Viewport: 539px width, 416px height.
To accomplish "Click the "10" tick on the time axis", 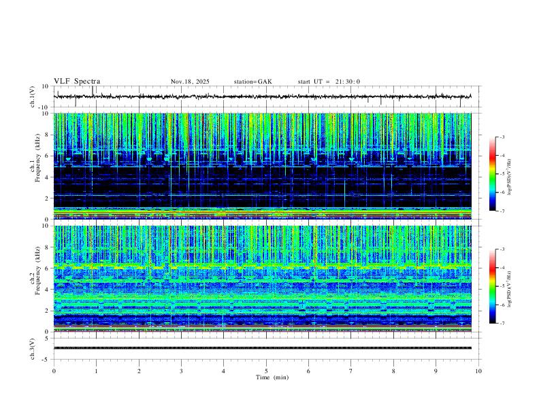I will (478, 371).
